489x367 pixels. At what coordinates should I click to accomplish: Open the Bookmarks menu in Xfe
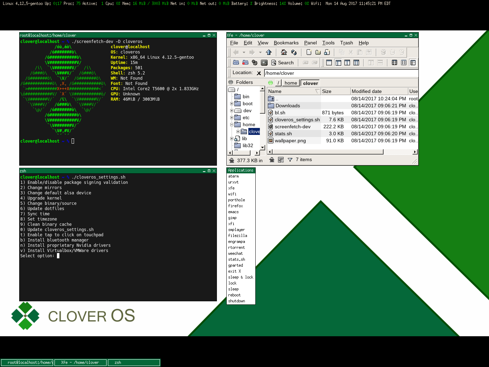[286, 43]
